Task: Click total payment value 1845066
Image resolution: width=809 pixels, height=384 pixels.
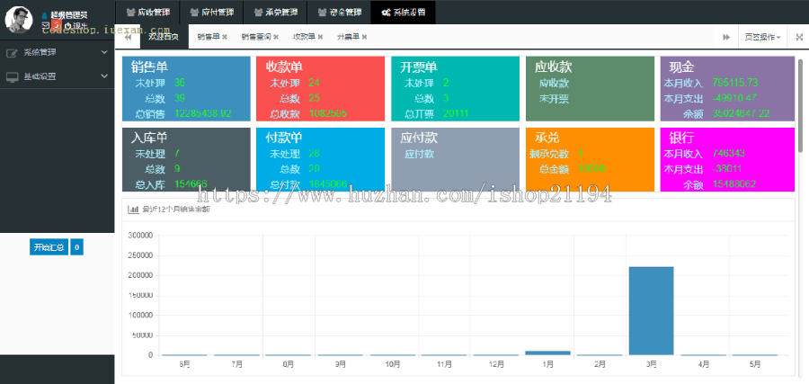Action: coord(327,183)
